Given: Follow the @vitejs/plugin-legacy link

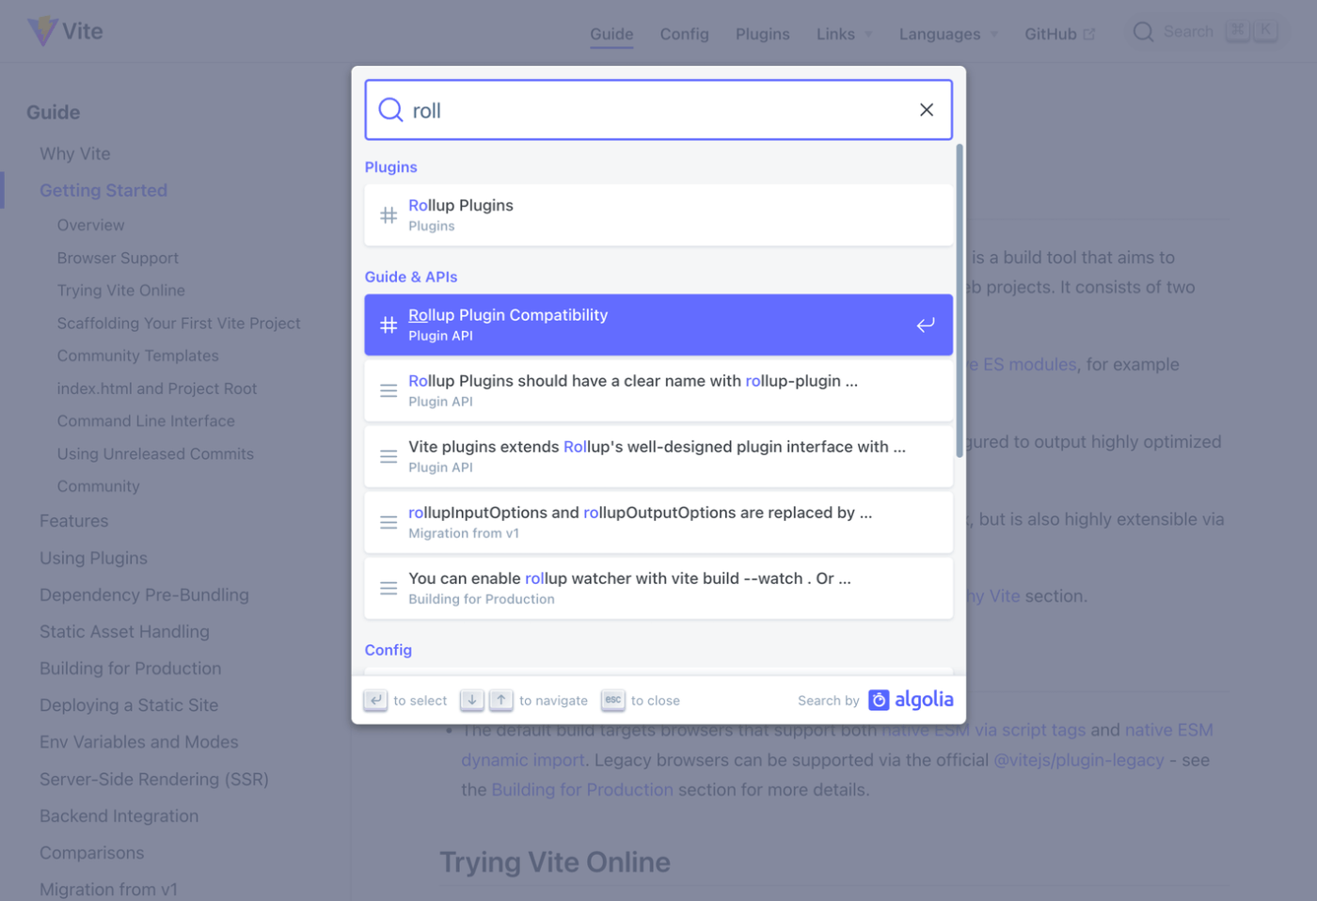Looking at the screenshot, I should (1079, 760).
